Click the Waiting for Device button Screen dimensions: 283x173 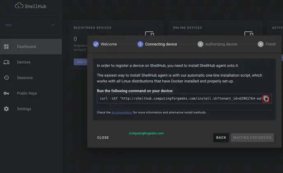[252, 138]
